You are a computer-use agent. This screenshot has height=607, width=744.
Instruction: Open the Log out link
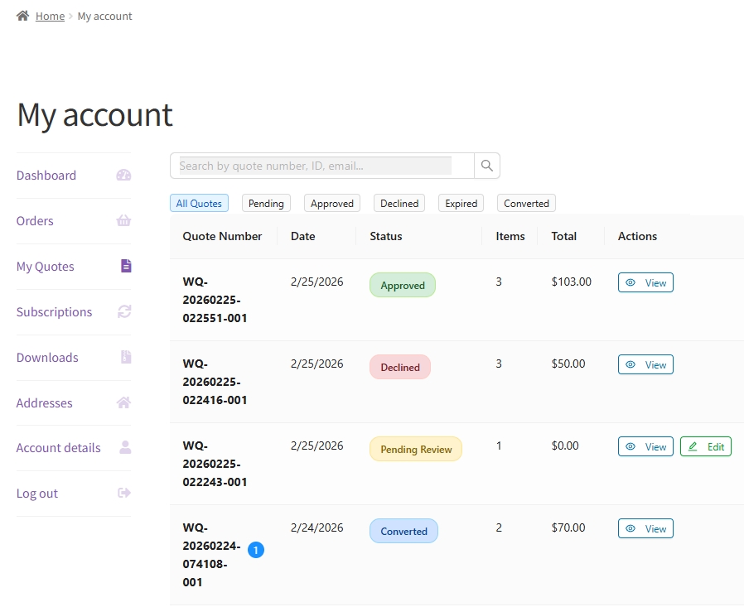[37, 494]
